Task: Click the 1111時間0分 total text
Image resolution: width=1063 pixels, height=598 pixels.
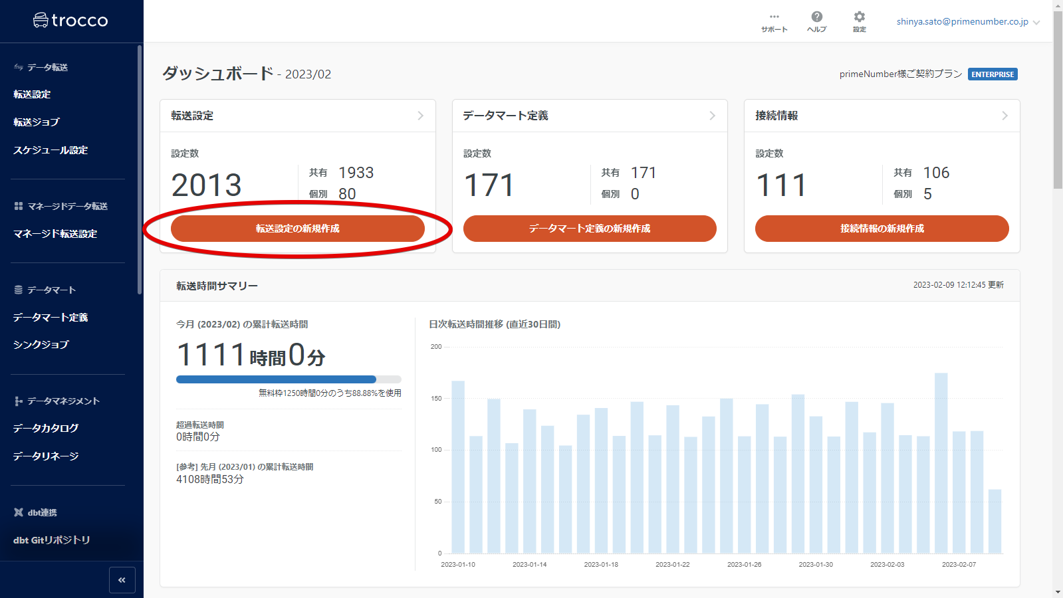Action: coord(251,355)
